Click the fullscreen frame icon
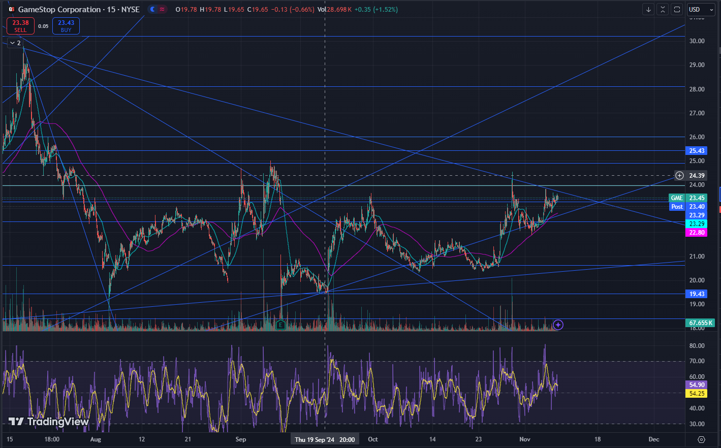The height and width of the screenshot is (448, 721). 677,10
